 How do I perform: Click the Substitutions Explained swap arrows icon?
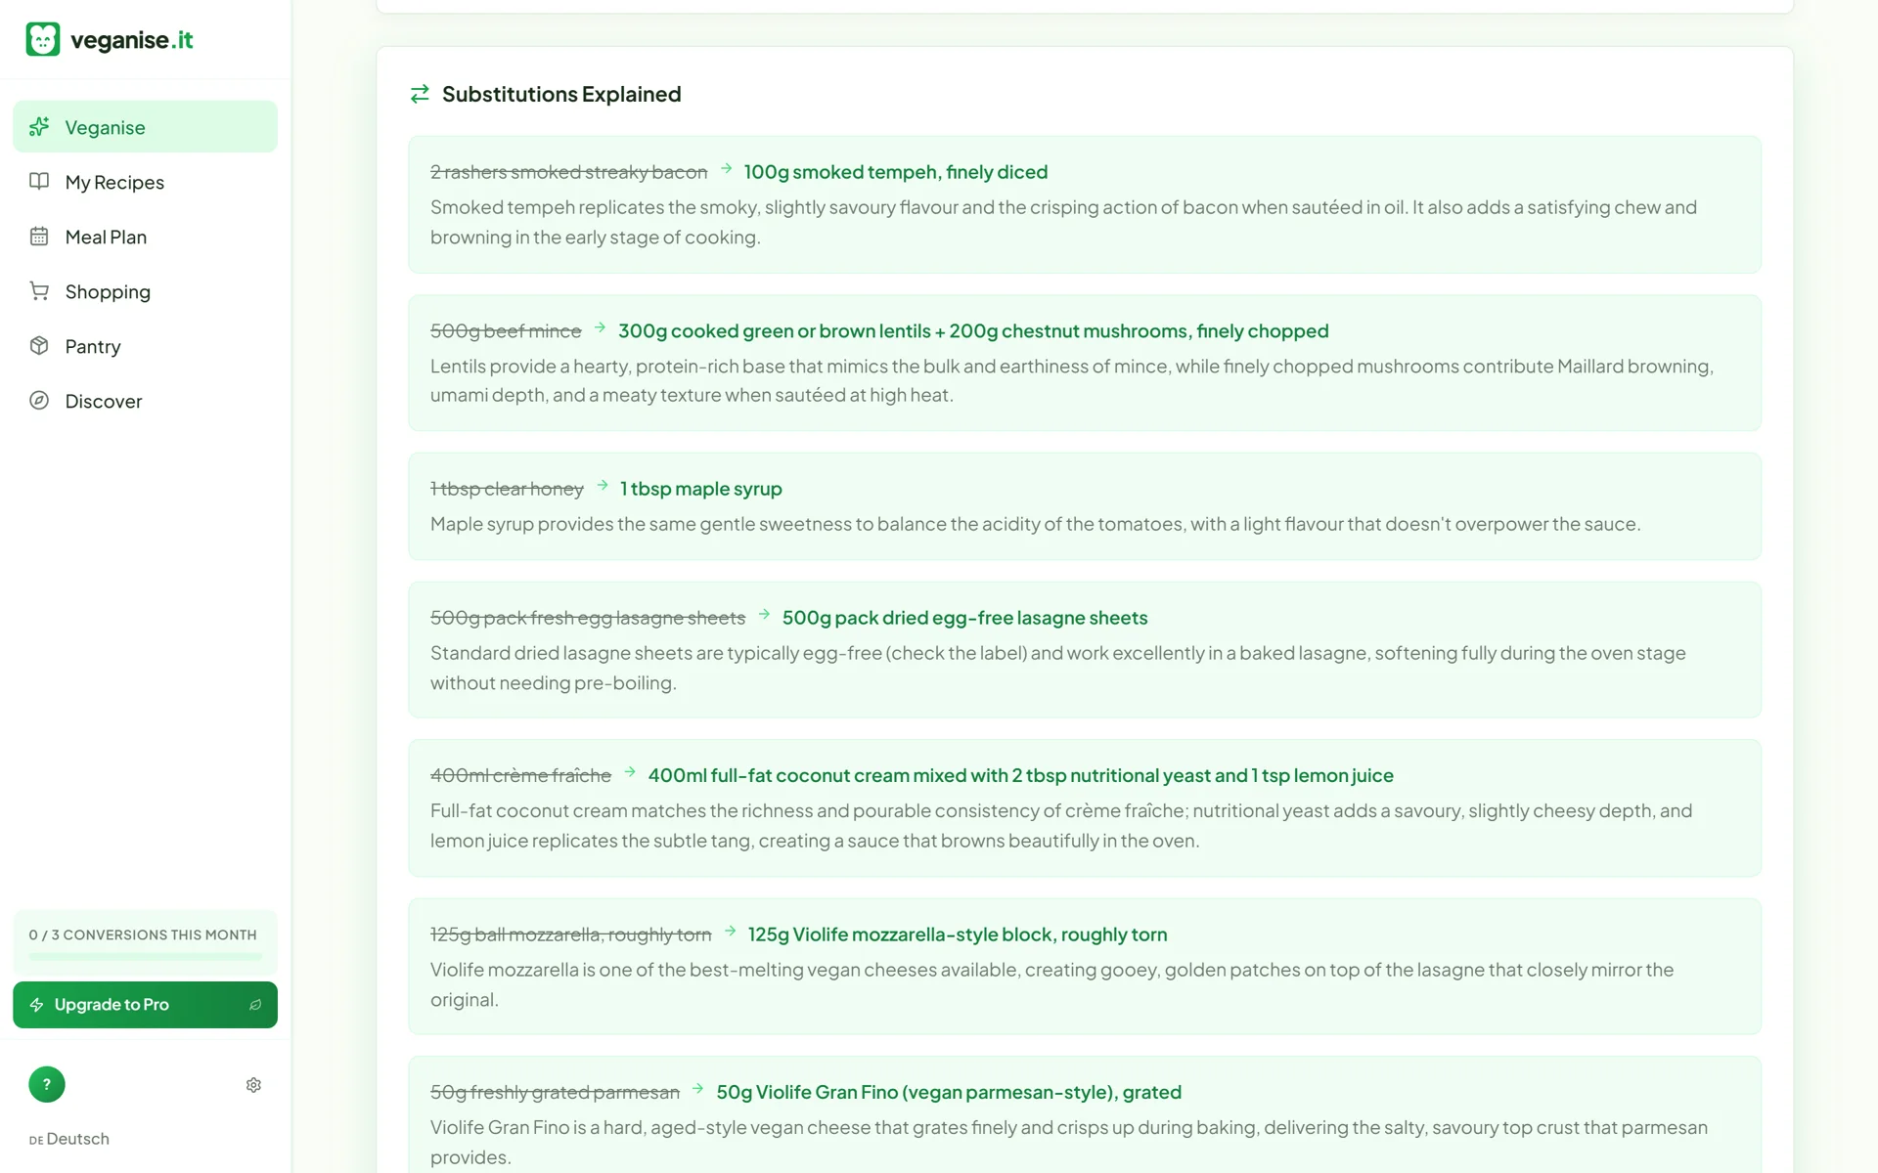tap(420, 94)
